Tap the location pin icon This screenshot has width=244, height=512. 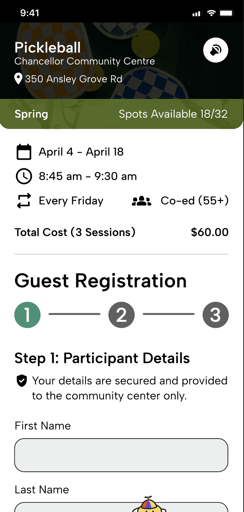[18, 79]
